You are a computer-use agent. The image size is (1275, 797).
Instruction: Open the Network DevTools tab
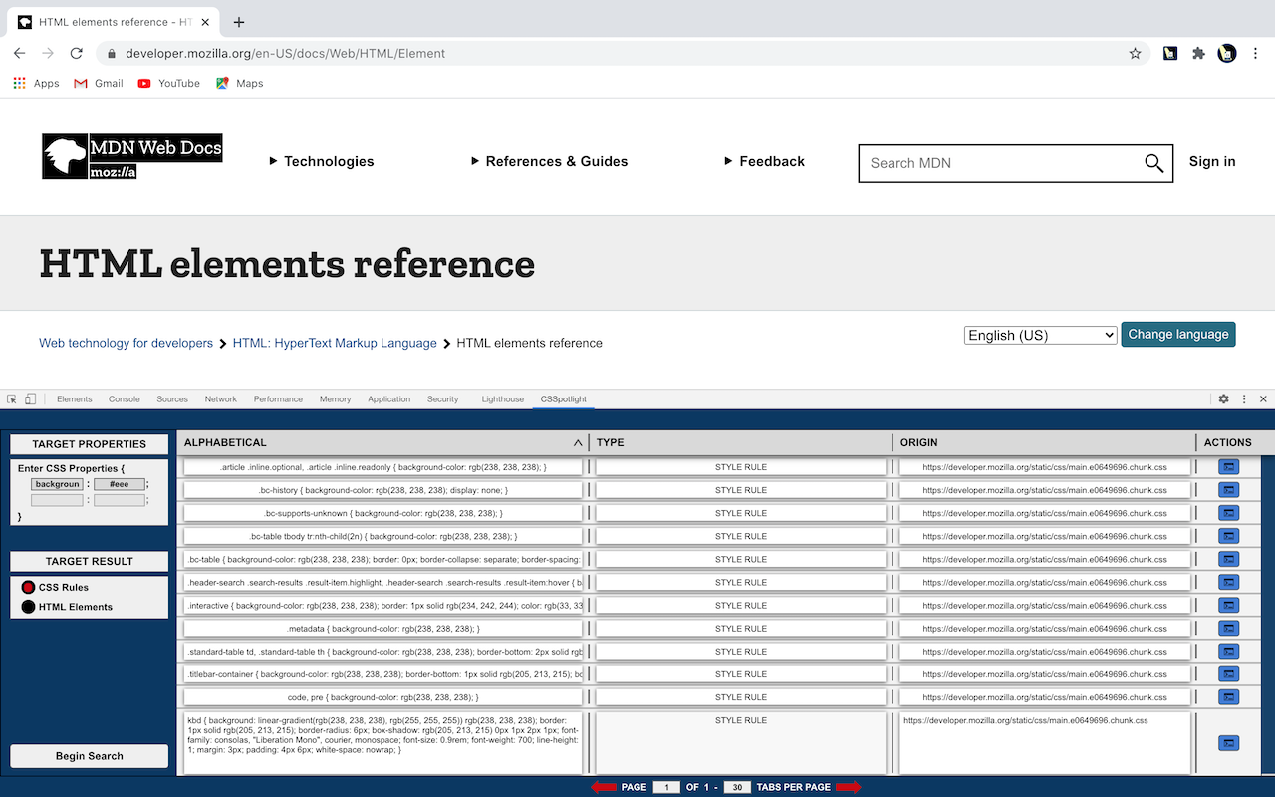tap(220, 398)
